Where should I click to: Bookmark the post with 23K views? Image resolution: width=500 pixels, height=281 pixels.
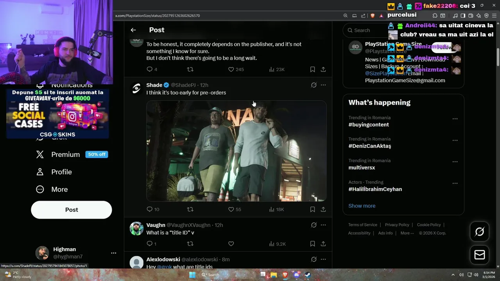tap(312, 69)
